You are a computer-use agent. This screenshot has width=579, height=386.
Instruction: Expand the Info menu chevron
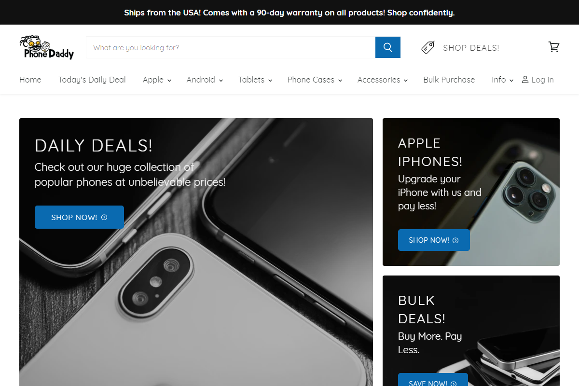[511, 80]
